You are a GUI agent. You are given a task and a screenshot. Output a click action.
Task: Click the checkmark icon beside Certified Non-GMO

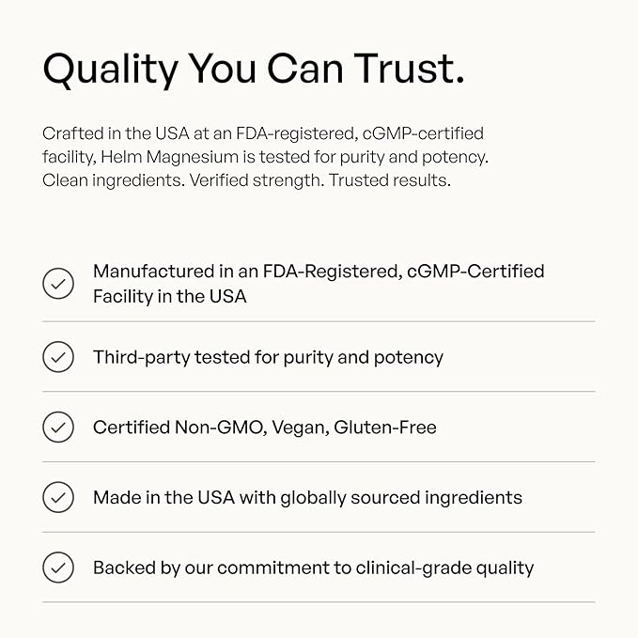coord(58,428)
